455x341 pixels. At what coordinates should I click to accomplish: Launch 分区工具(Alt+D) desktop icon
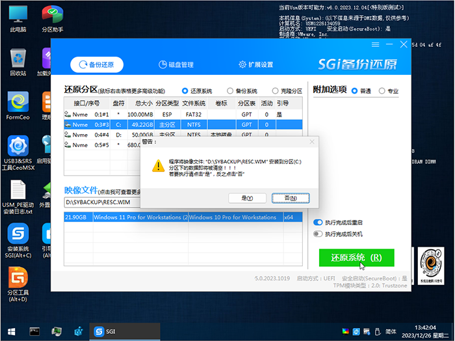point(18,284)
